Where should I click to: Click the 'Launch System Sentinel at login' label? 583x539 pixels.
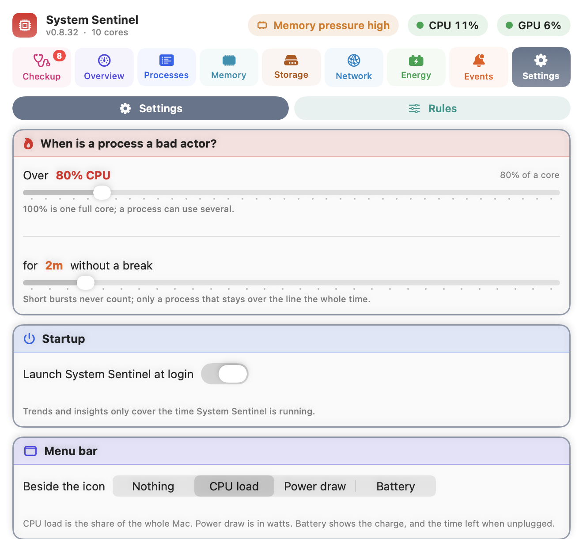click(108, 374)
